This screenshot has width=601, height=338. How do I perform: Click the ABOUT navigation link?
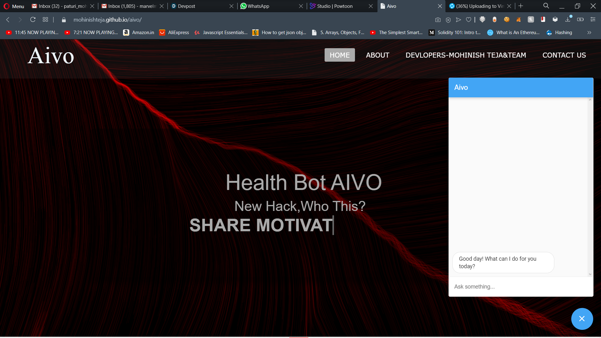378,55
